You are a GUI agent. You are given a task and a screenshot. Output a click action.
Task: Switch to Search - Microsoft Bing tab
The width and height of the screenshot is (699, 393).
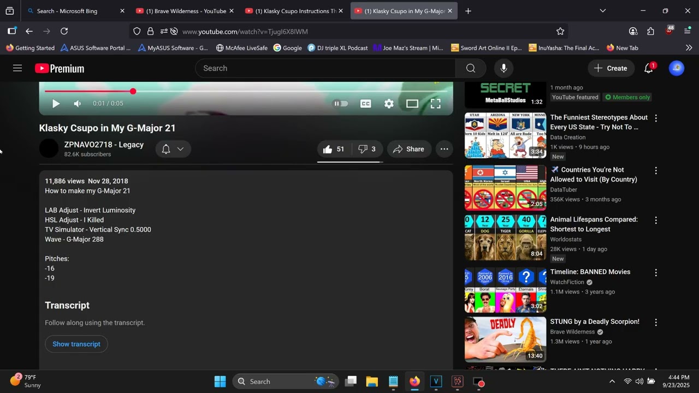(76, 11)
